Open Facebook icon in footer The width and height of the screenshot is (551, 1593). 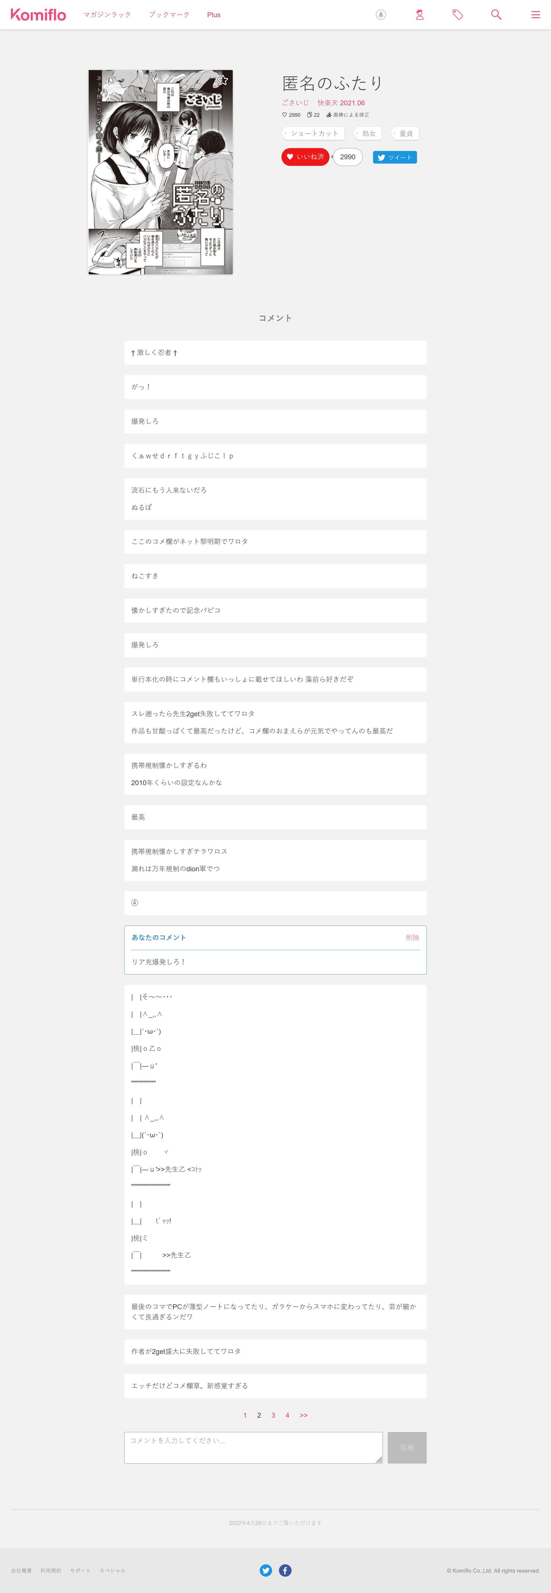tap(285, 1570)
